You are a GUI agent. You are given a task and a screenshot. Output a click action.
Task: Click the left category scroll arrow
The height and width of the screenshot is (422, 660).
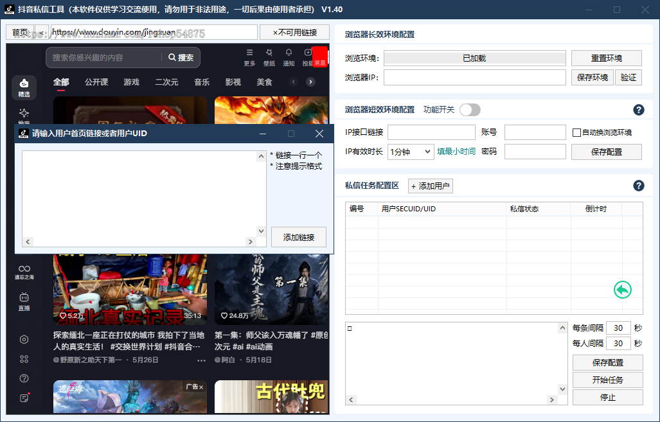click(x=294, y=82)
